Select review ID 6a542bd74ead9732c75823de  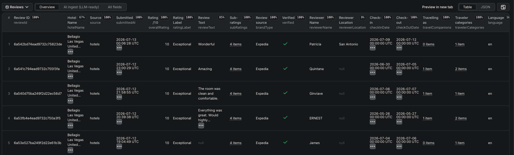(x=38, y=44)
